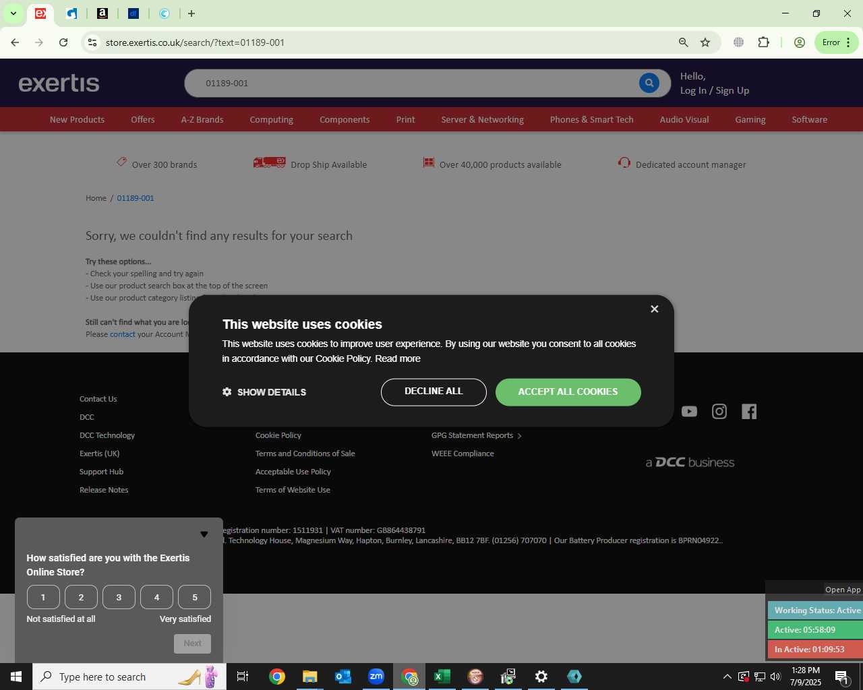Image resolution: width=863 pixels, height=690 pixels.
Task: Select satisfaction rating 2
Action: point(81,597)
